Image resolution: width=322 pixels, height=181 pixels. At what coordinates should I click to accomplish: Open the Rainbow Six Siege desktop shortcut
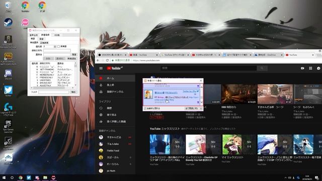pos(8,41)
